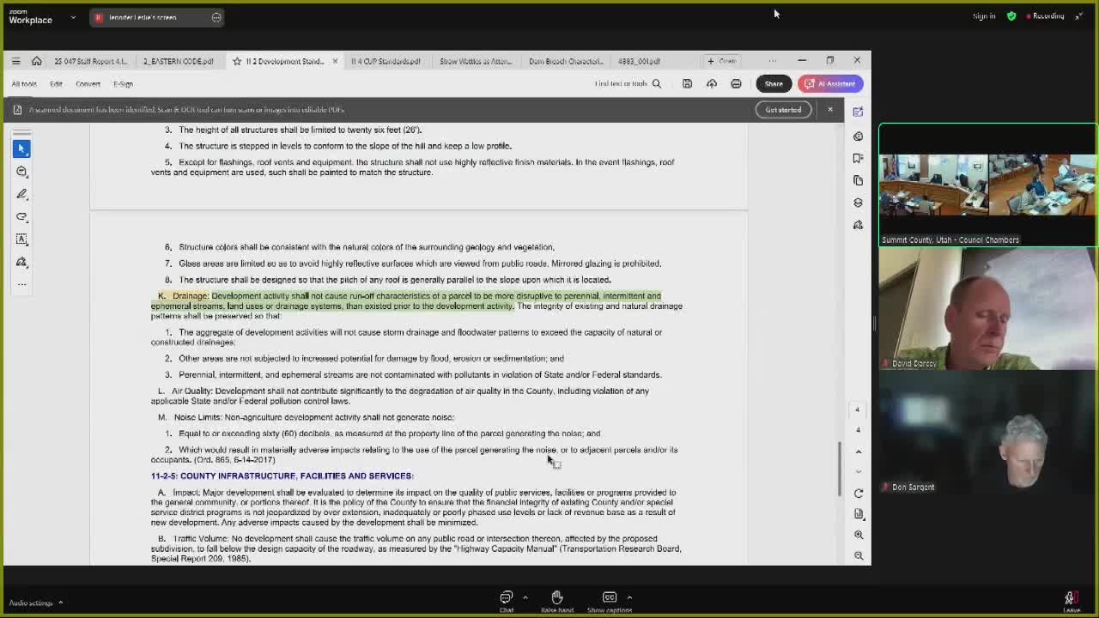Image resolution: width=1099 pixels, height=618 pixels.
Task: Go to the previous page arrow
Action: (x=858, y=451)
